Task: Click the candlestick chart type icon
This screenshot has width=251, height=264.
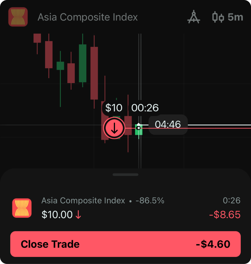Action: click(218, 17)
